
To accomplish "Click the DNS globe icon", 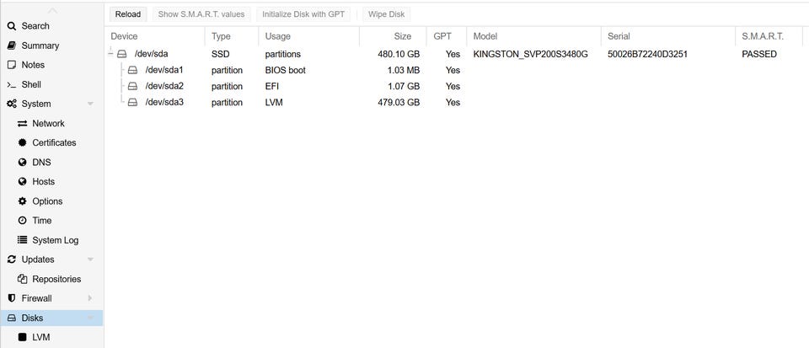I will pos(22,163).
